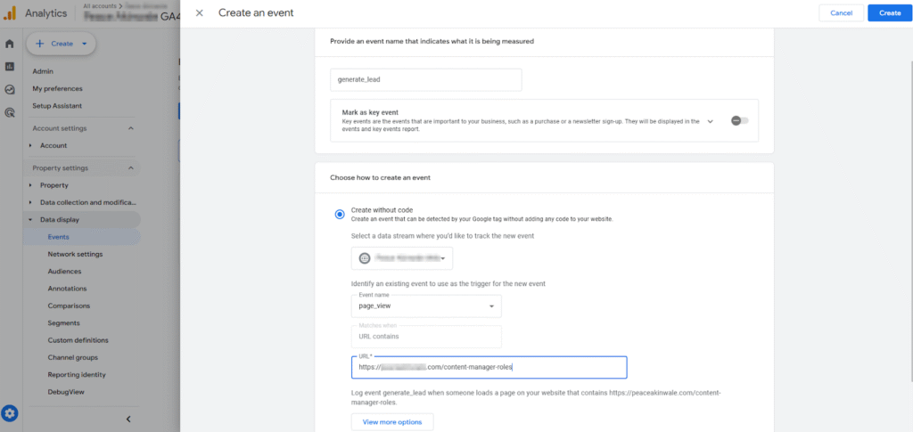
Task: Open Event name page_view dropdown
Action: pyautogui.click(x=425, y=306)
